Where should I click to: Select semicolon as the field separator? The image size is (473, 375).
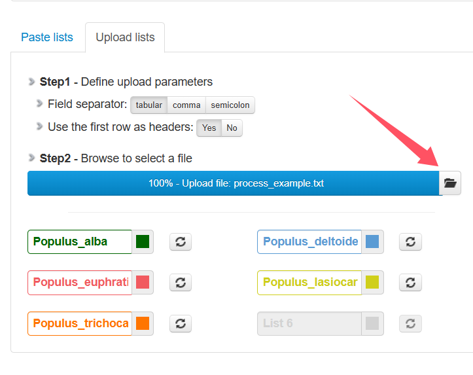pos(230,105)
